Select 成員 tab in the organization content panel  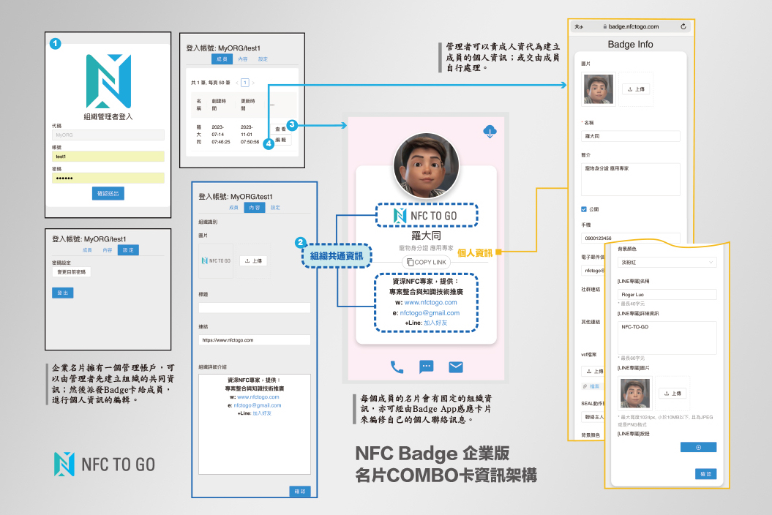tap(234, 208)
